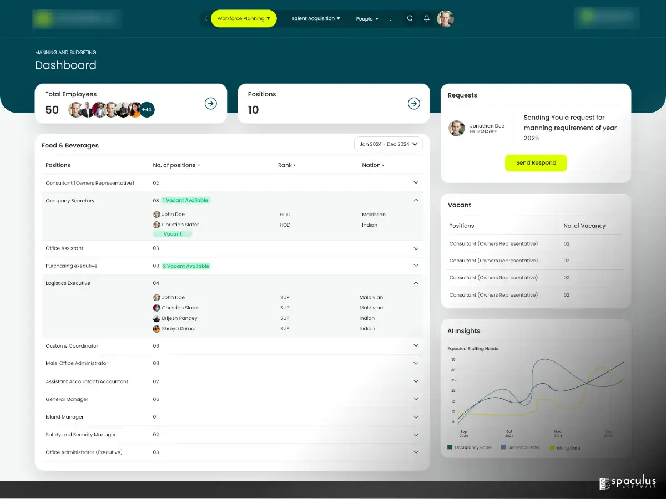This screenshot has width=666, height=499.
Task: Click the search magnifier icon
Action: [410, 18]
